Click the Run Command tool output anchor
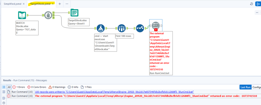 pyautogui.click(x=161, y=25)
